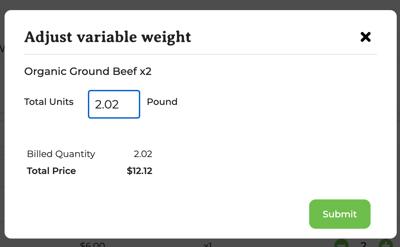Viewport: 400px width, 247px height.
Task: Click the $6.00 price behind the dialog
Action: click(x=92, y=244)
